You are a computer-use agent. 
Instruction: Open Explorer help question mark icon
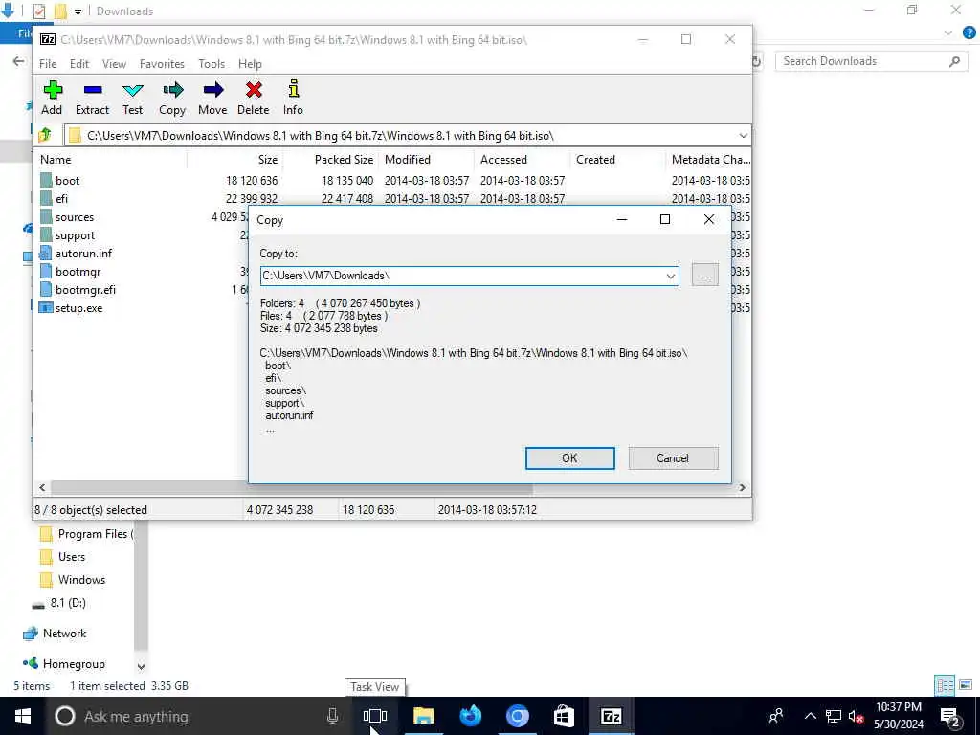point(969,33)
